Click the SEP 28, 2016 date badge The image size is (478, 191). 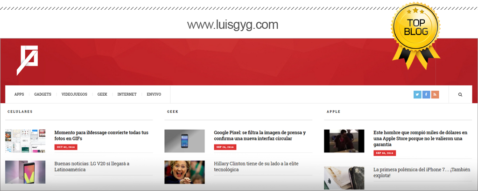(225, 147)
